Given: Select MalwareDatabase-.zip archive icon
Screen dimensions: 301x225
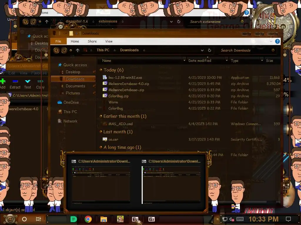Looking at the screenshot, I should coord(105,90).
